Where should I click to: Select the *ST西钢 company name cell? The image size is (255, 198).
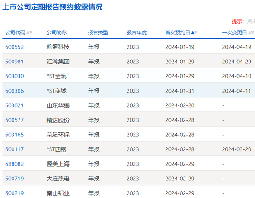(57, 149)
